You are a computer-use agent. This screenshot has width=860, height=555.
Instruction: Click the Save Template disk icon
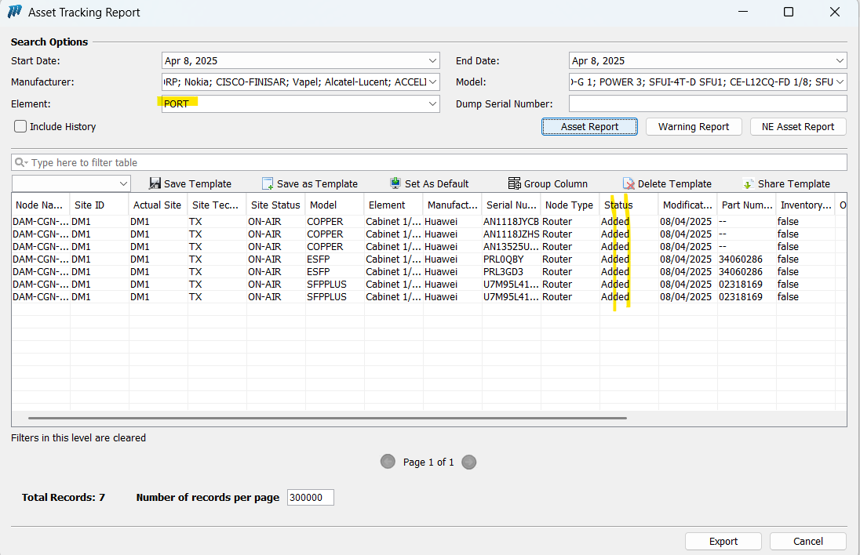tap(155, 183)
